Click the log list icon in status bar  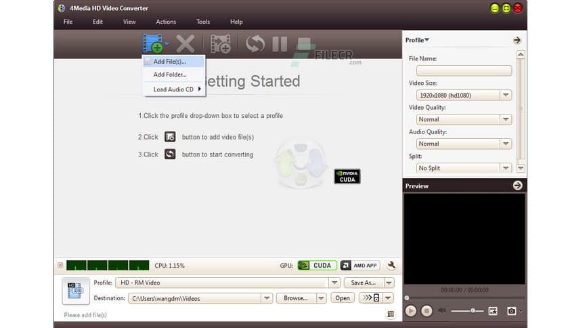tap(391, 314)
